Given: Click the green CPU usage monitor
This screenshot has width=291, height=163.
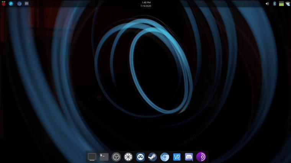Looking at the screenshot, I should (x=281, y=4).
